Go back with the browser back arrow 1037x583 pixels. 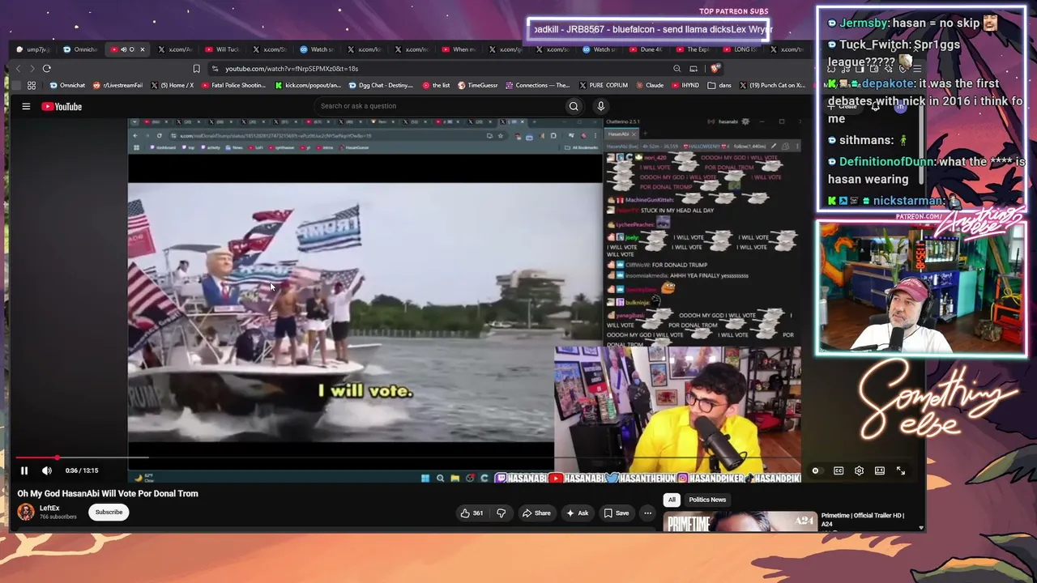[17, 69]
